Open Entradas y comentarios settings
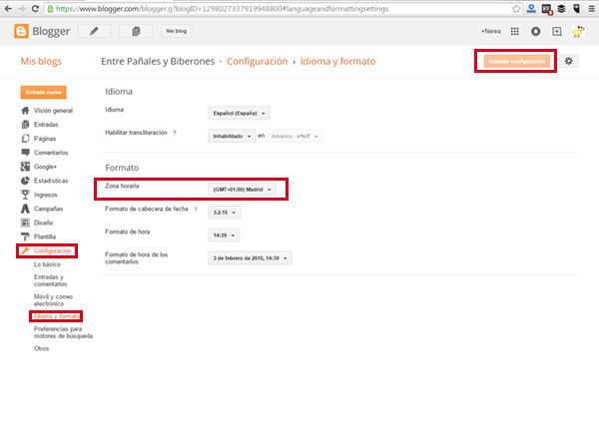 [x=50, y=280]
